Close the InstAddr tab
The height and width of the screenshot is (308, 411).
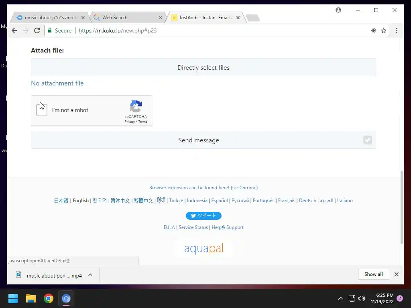pyautogui.click(x=238, y=18)
